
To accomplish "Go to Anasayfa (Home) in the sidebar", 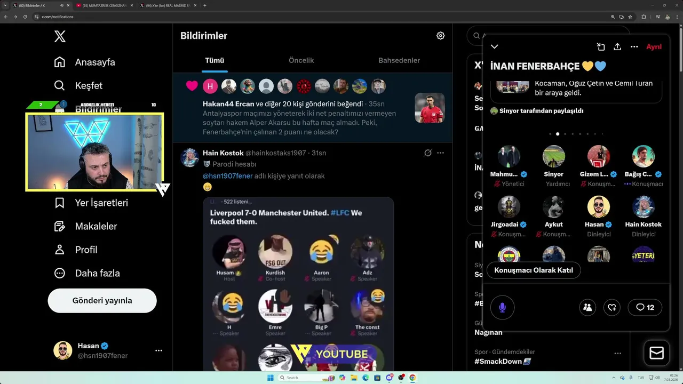I will (x=84, y=62).
